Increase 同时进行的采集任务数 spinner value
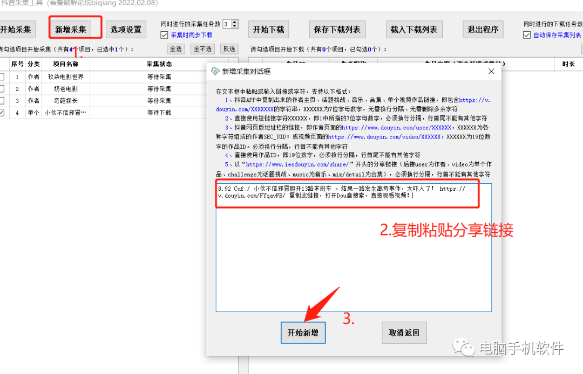Screen dimensions: 583x374 click(x=235, y=22)
